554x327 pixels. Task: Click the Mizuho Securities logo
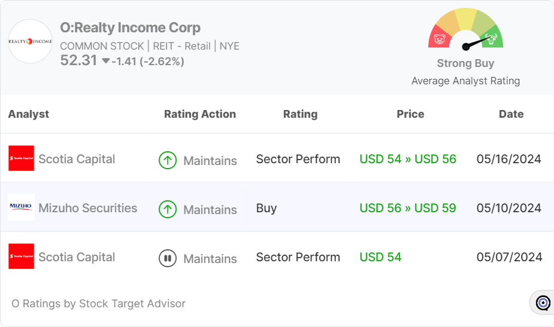22,208
